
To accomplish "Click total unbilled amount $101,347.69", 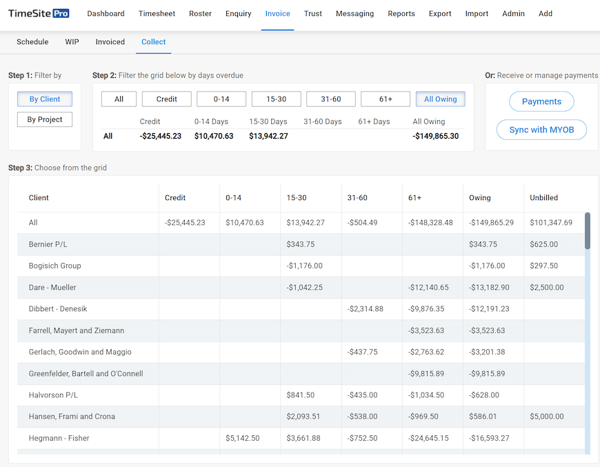I will 551,223.
